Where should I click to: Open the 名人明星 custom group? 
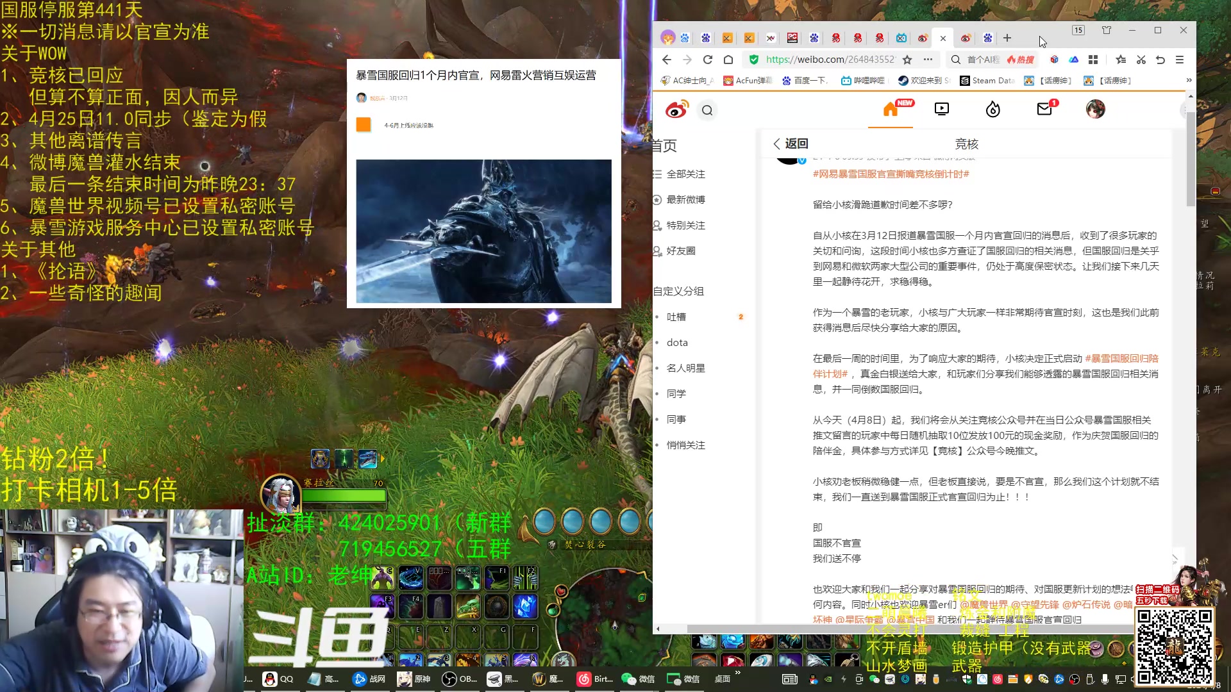coord(686,368)
